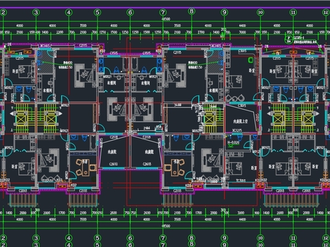This screenshot has width=330, height=247.
Task: Click the left 内庭院 courtyard label
Action: pyautogui.click(x=112, y=152)
